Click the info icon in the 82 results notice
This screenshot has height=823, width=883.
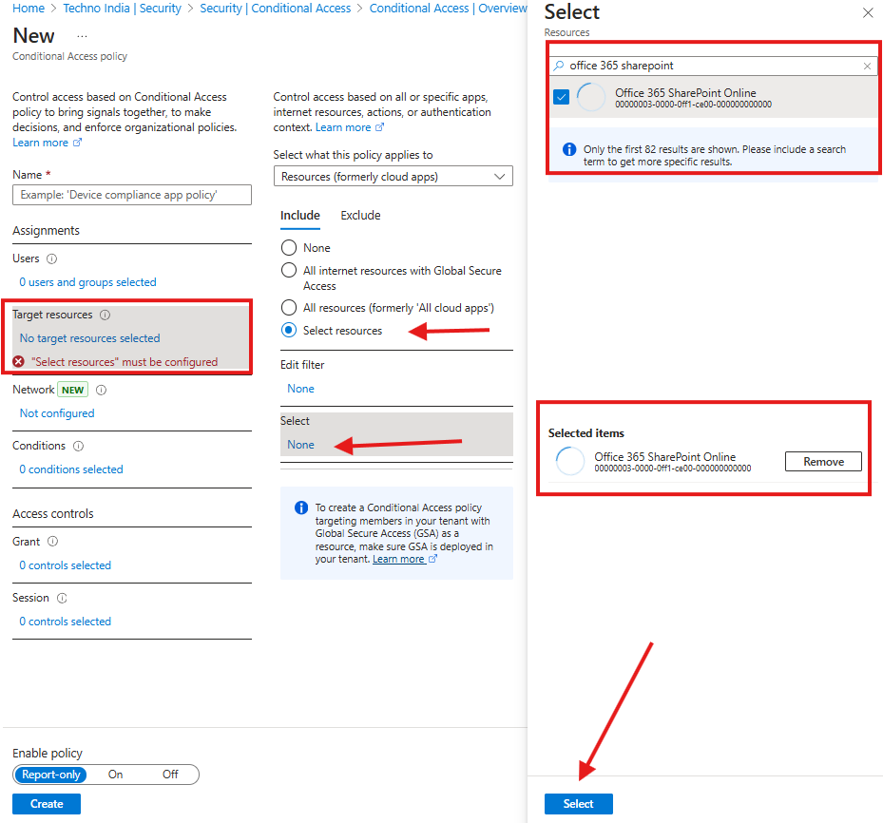click(569, 149)
